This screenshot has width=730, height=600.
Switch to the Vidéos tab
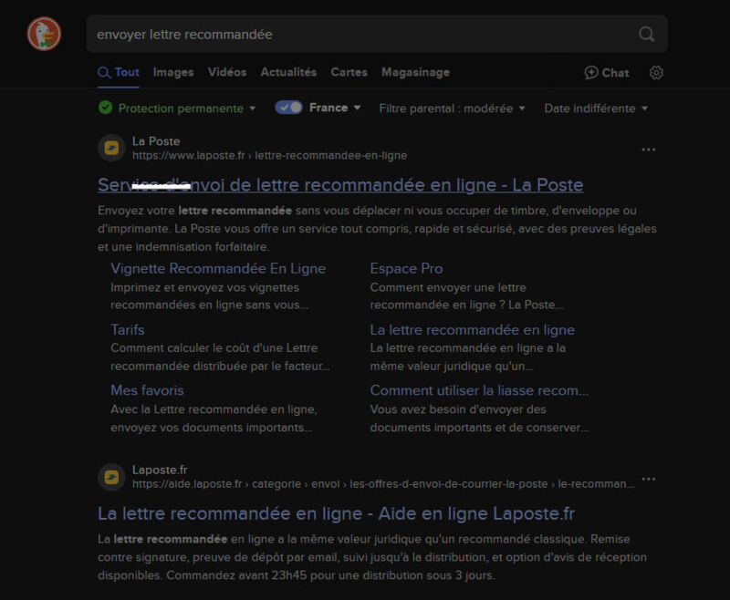[227, 72]
